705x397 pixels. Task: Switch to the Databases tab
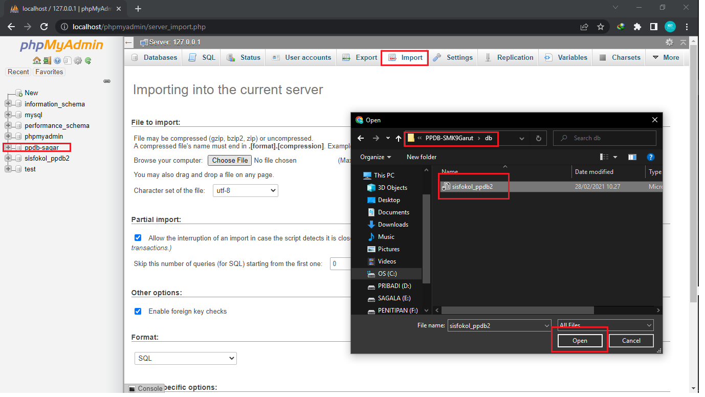[154, 57]
